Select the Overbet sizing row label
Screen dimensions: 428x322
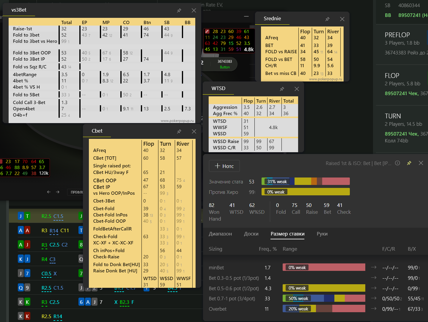218,309
